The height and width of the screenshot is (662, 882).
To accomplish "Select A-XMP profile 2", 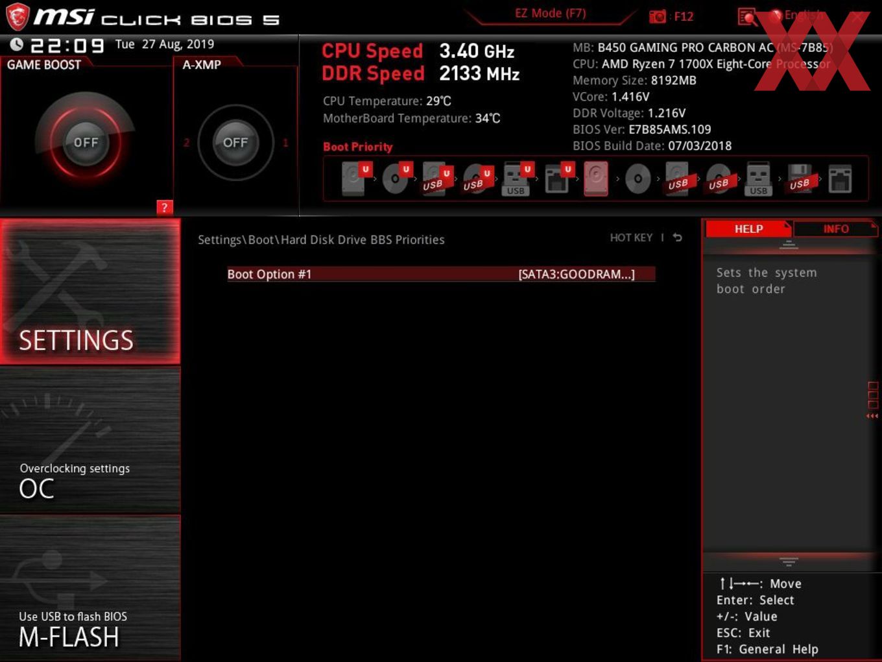I will [187, 143].
